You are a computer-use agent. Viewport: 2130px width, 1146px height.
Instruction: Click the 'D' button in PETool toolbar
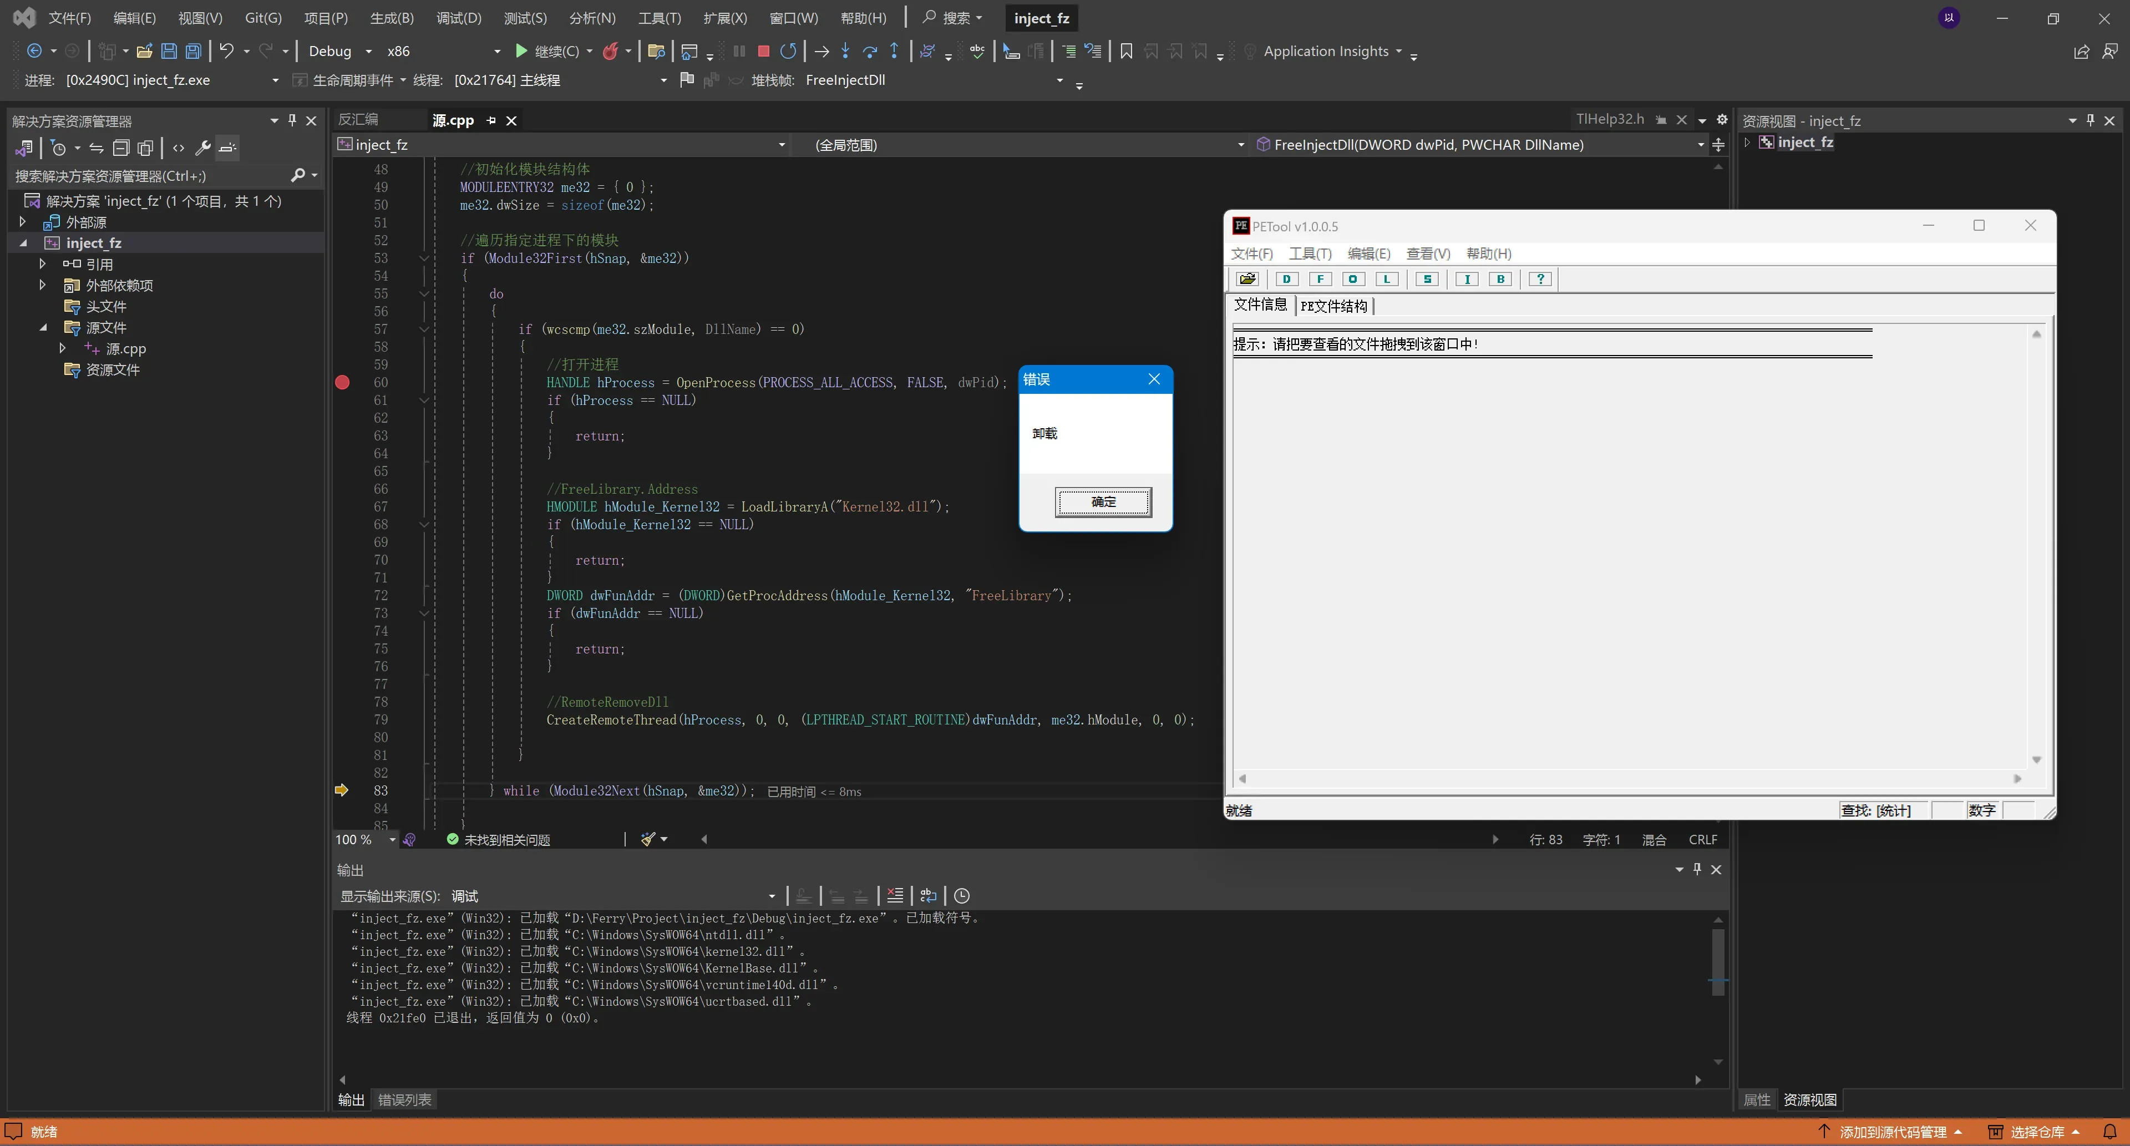pos(1287,280)
